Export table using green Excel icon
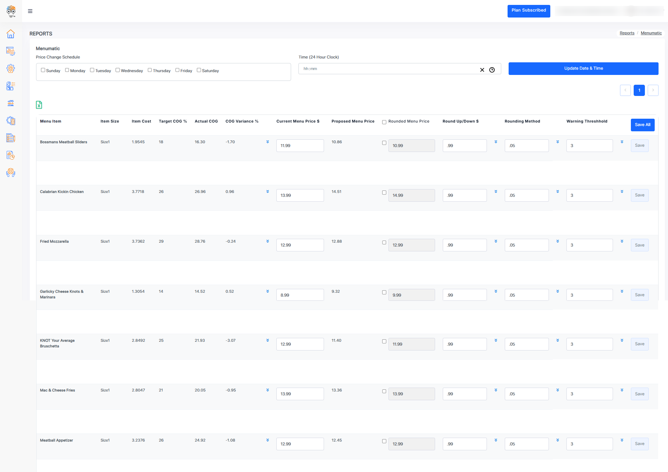668x472 pixels. [x=39, y=105]
